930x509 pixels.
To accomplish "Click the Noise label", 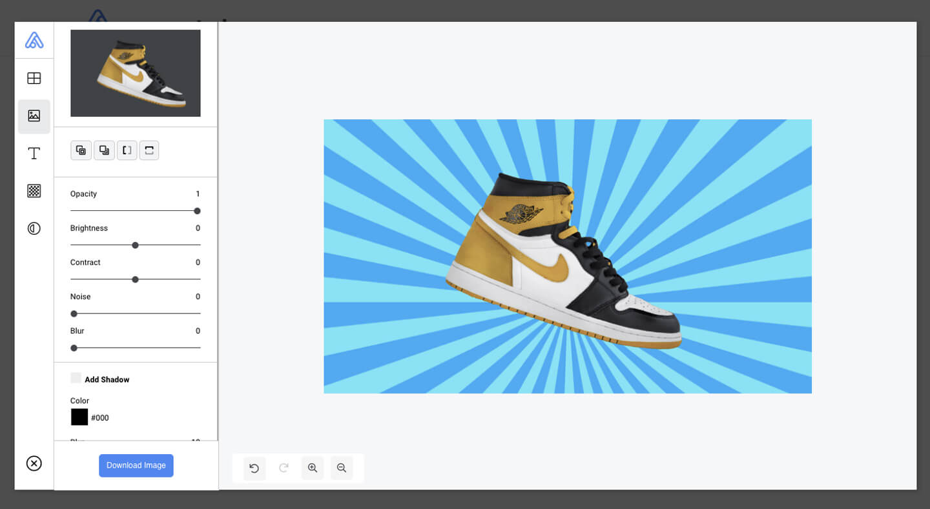I will pos(81,297).
